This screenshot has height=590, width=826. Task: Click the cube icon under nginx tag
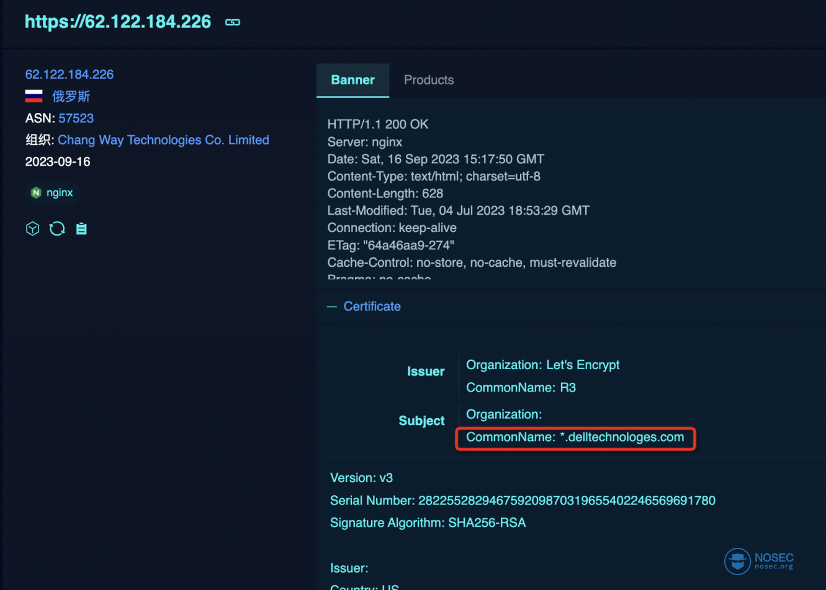click(33, 229)
